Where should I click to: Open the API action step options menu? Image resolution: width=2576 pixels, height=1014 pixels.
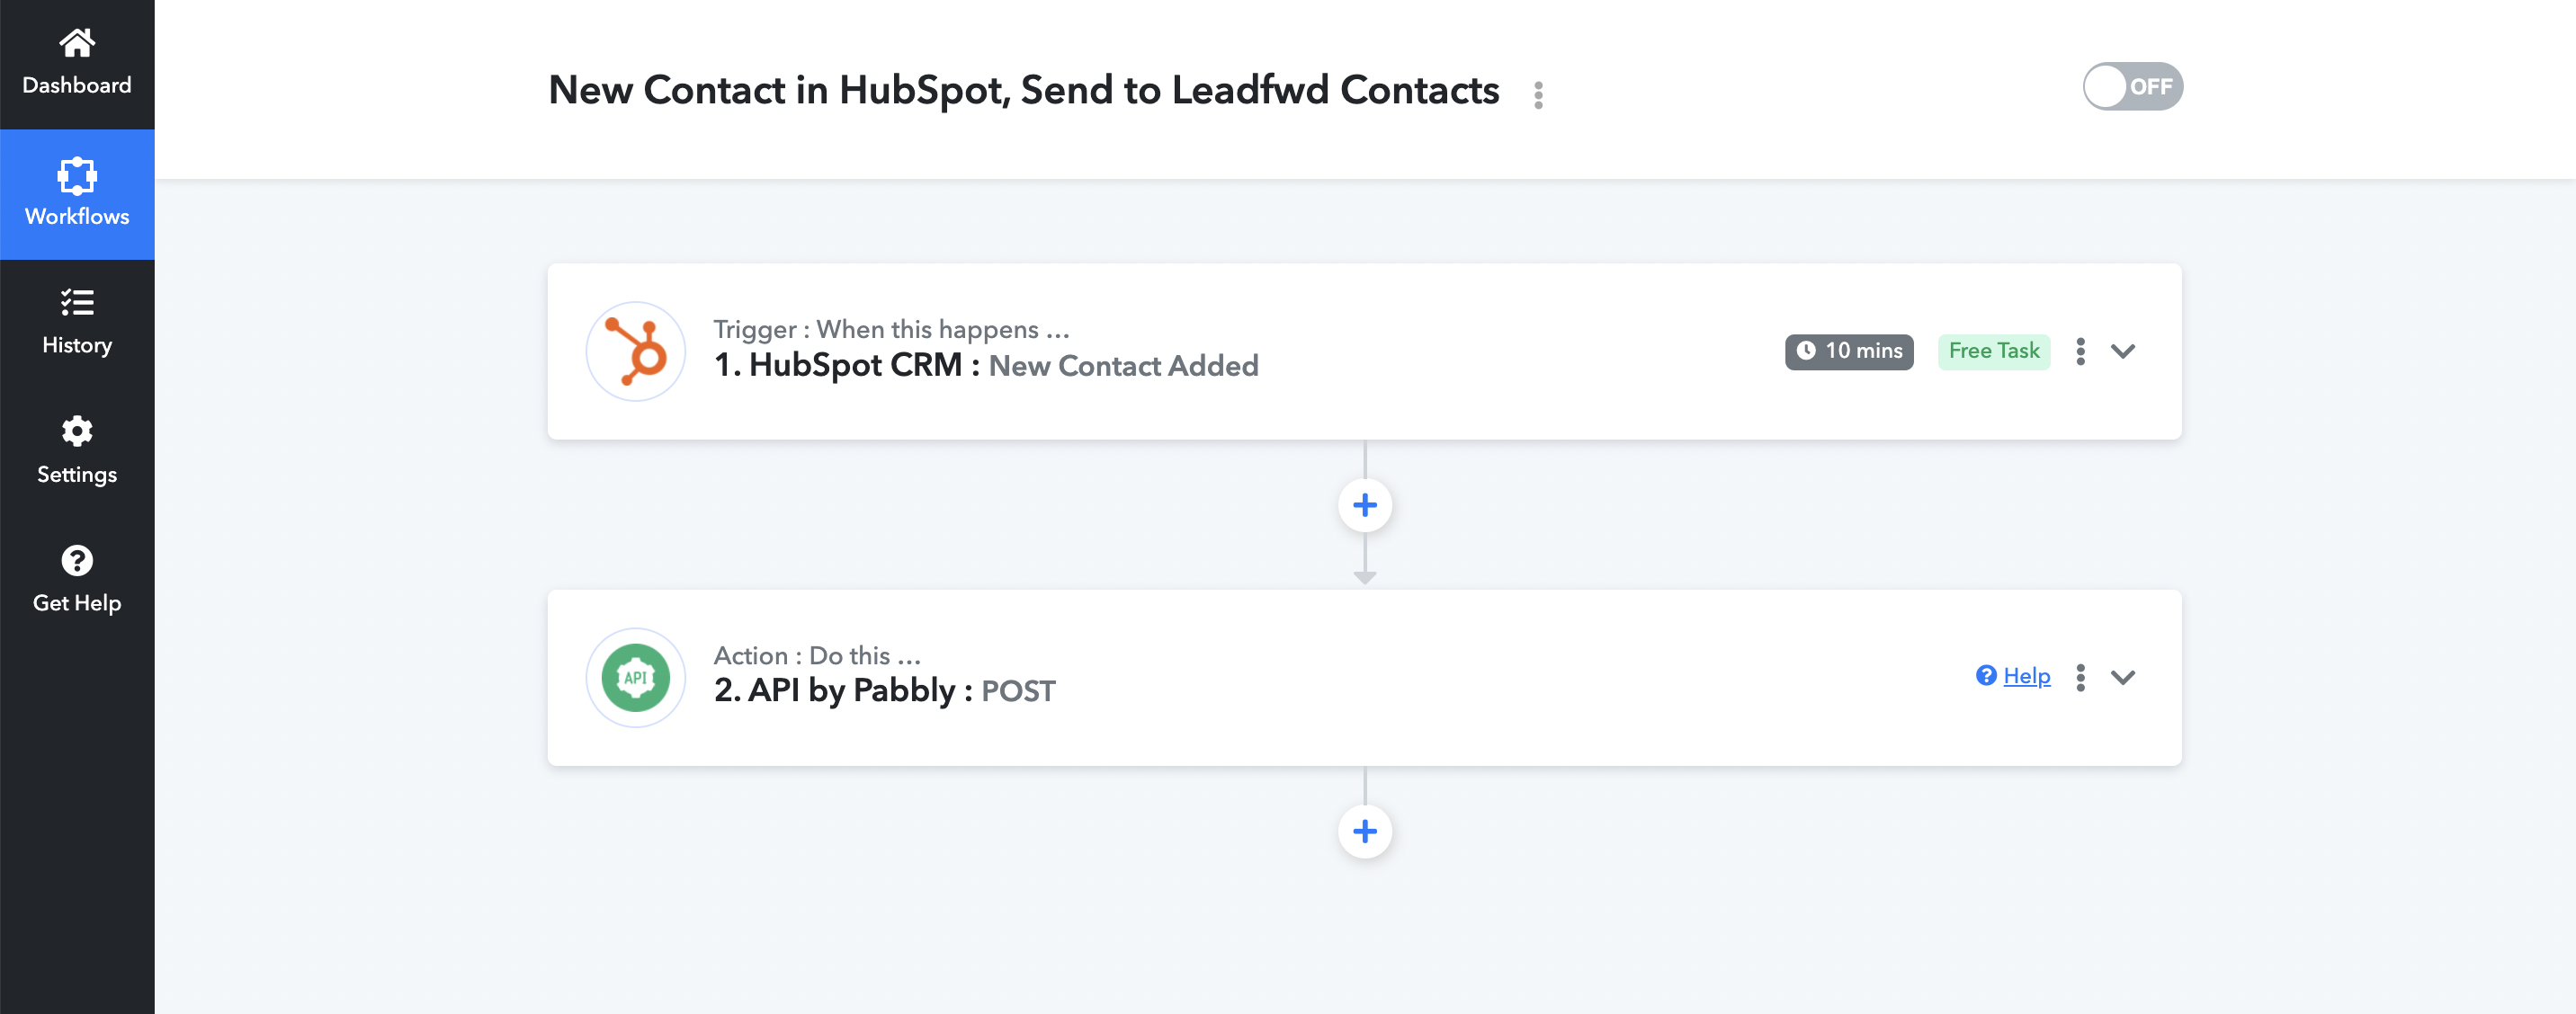[2080, 677]
